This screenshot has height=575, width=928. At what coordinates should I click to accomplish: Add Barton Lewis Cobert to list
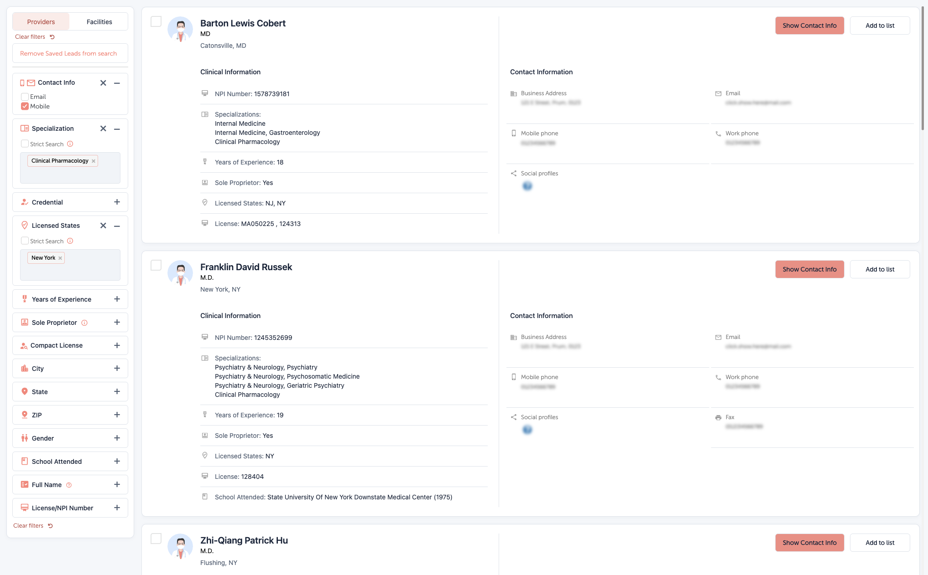(x=880, y=26)
